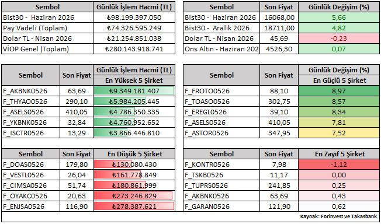The image size is (381, 224).
Task: Select the F_ENJSA0526 red volume bar
Action: [134, 206]
